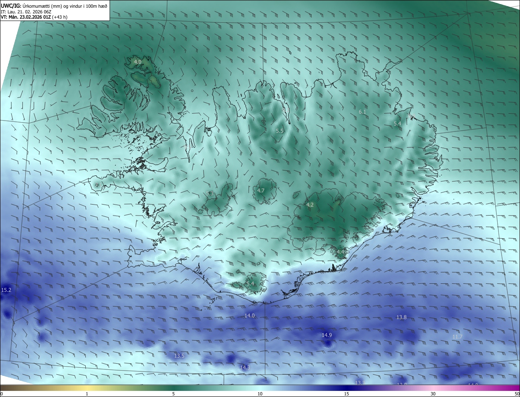
Task: Click the 1 tick on the color scale
Action: coord(87,394)
